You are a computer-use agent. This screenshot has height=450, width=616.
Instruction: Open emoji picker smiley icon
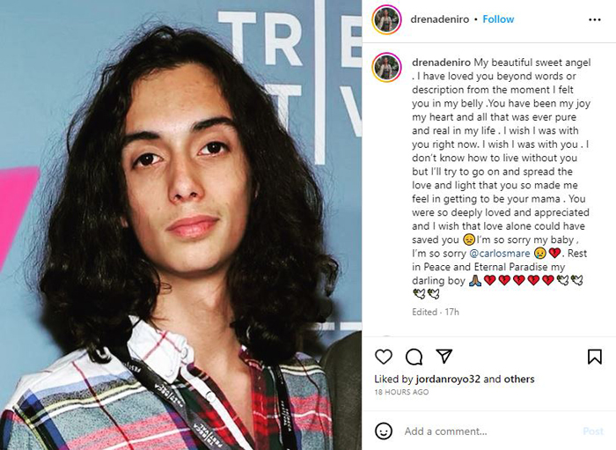click(x=384, y=432)
